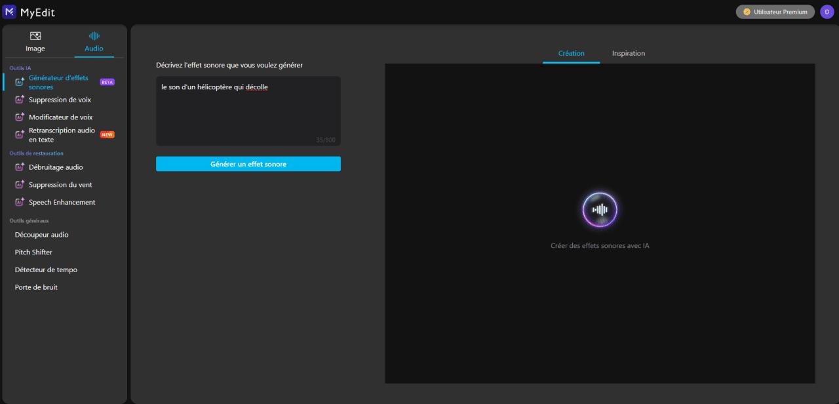Image resolution: width=839 pixels, height=404 pixels.
Task: Switch to the Création tab
Action: tap(571, 53)
